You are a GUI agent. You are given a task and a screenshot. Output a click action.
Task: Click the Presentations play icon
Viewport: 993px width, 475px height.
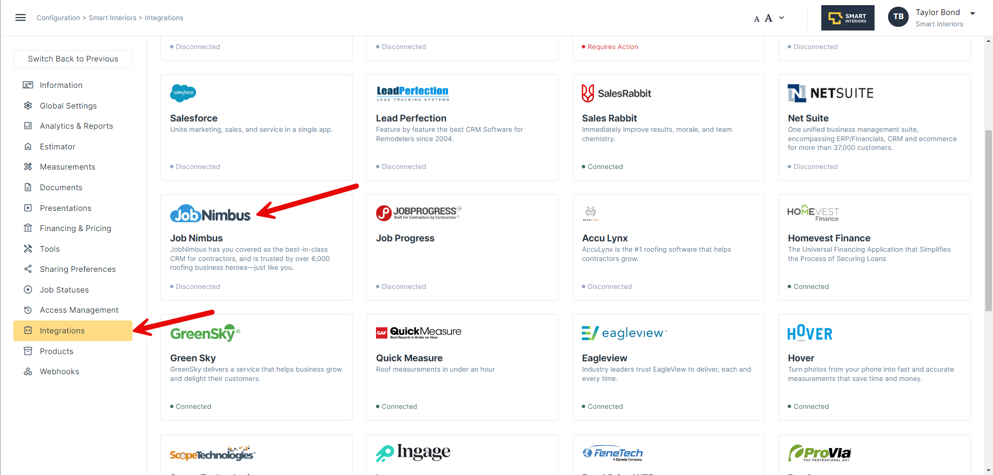(28, 208)
